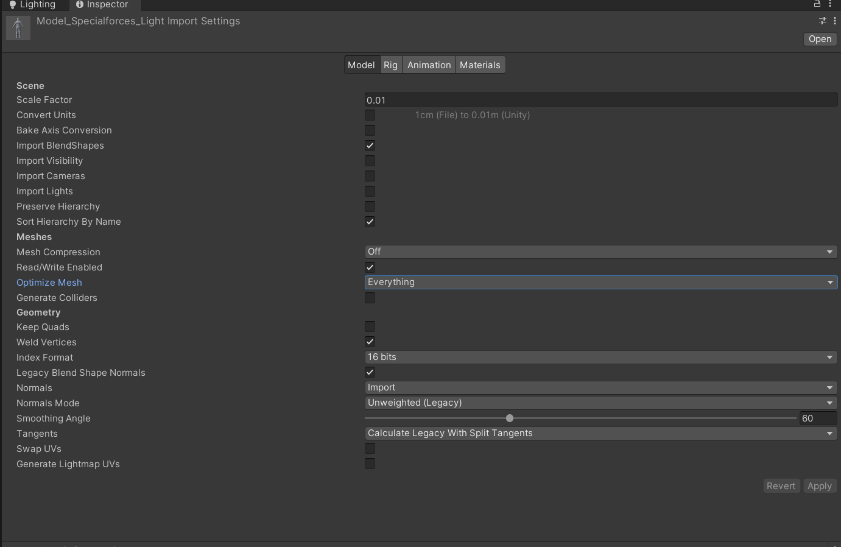
Task: Click the Tangents label
Action: pos(37,434)
